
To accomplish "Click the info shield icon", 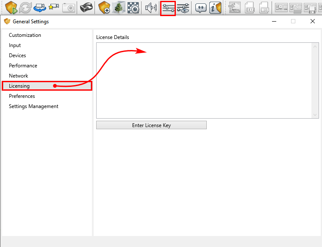I will click(215, 8).
